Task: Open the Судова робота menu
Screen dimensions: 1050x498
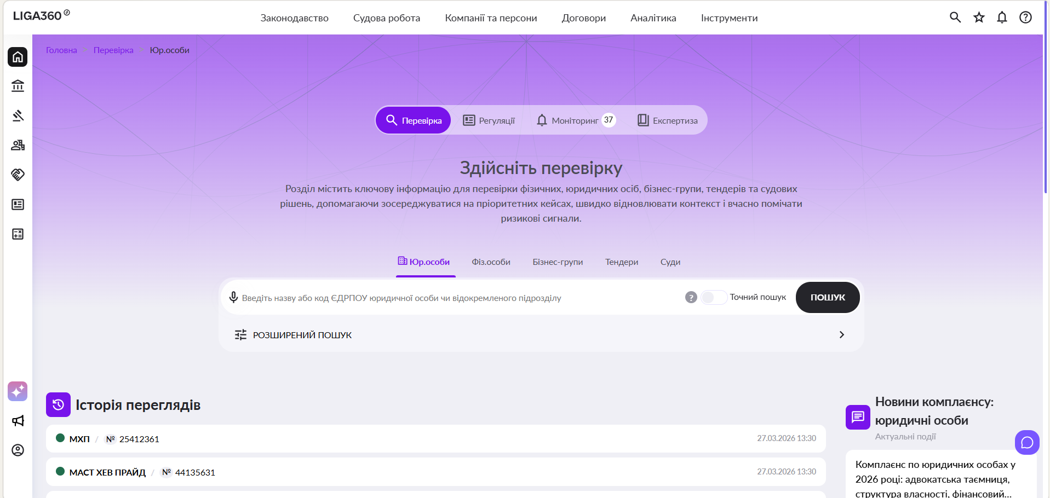Action: 387,18
